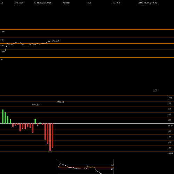Click the -100 axis label in MR panel

point(171,153)
